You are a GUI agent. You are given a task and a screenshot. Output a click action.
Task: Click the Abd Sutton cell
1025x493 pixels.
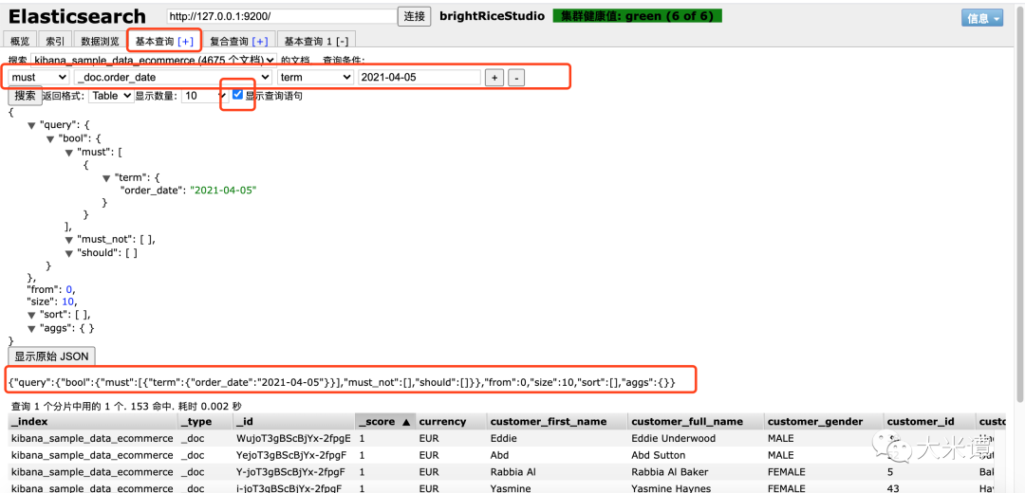pyautogui.click(x=697, y=455)
